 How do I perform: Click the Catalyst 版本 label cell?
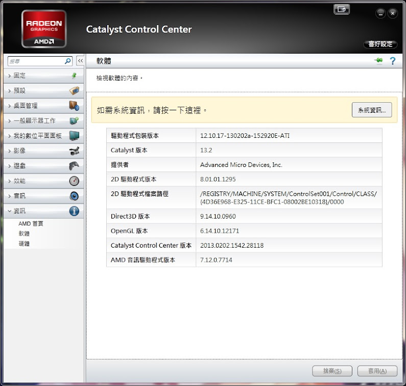pyautogui.click(x=151, y=150)
